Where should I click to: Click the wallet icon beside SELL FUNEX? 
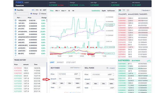click(x=107, y=68)
